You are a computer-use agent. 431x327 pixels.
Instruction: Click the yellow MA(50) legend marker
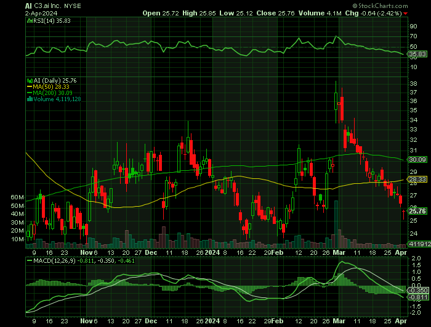[30, 87]
